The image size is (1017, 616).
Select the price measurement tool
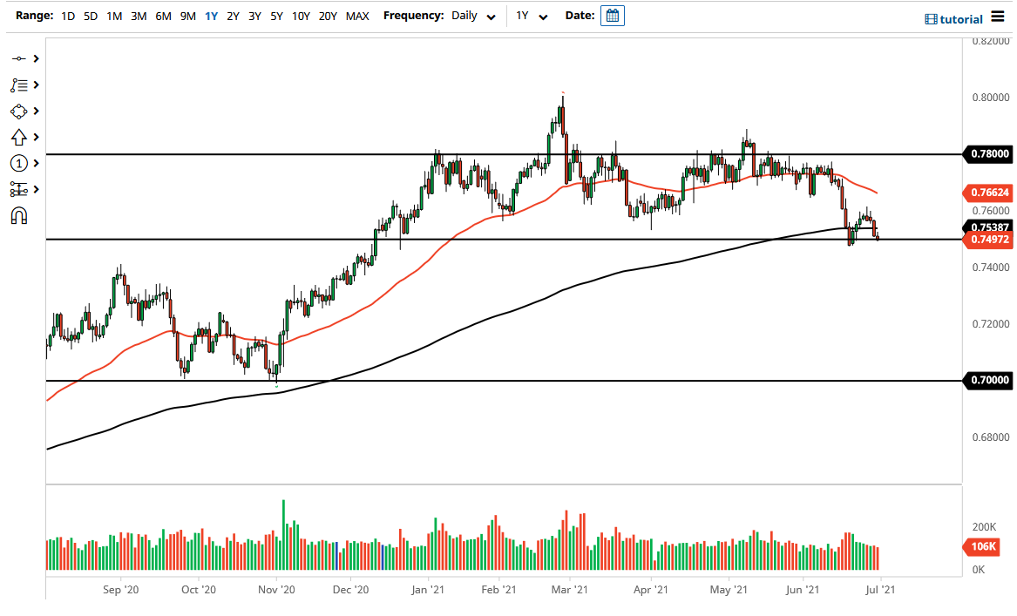coord(19,189)
